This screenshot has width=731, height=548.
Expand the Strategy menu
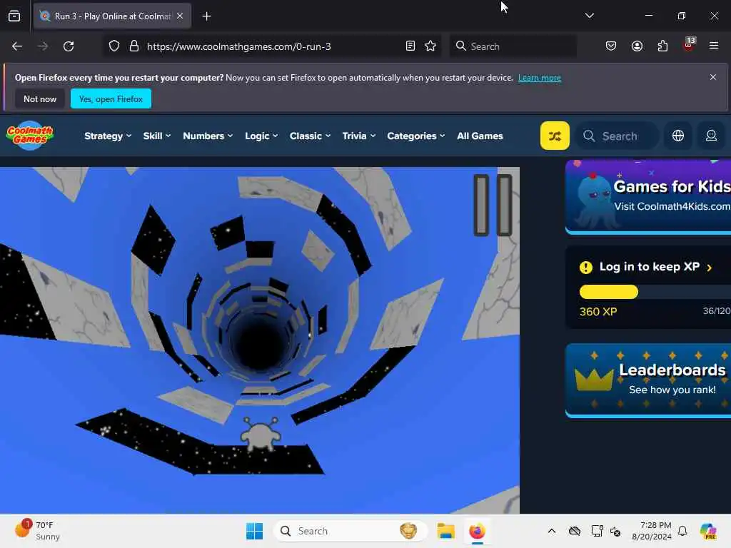[108, 136]
